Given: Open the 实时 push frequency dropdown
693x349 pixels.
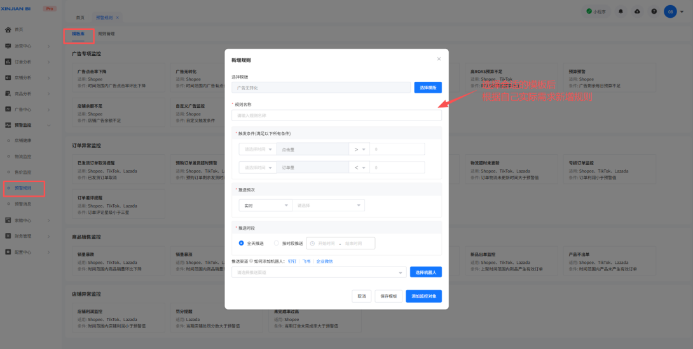Looking at the screenshot, I should coord(264,206).
